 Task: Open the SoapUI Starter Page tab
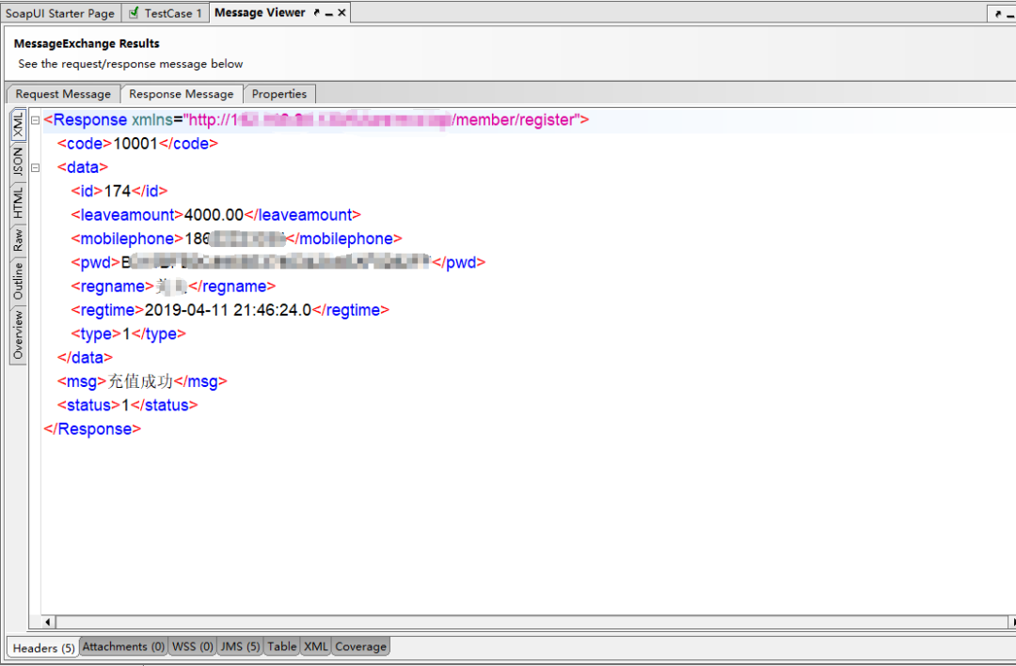point(59,13)
